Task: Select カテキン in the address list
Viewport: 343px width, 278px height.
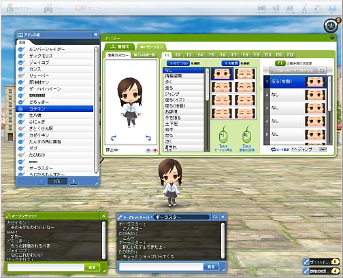Action: pos(54,109)
